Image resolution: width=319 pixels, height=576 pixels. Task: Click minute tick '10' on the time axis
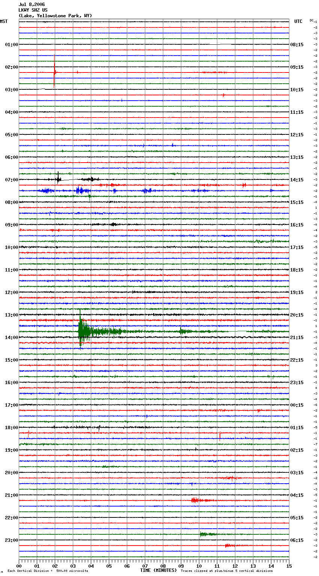[x=199, y=566]
